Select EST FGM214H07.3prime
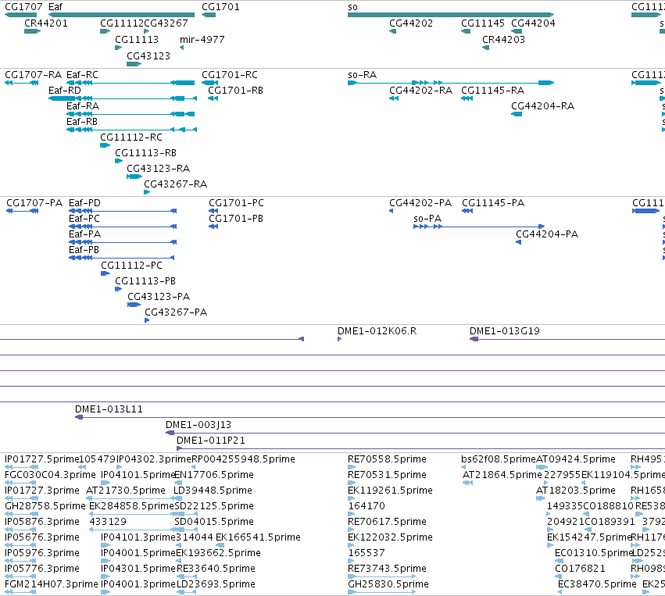Viewport: 665px width, 596px height. point(52,584)
